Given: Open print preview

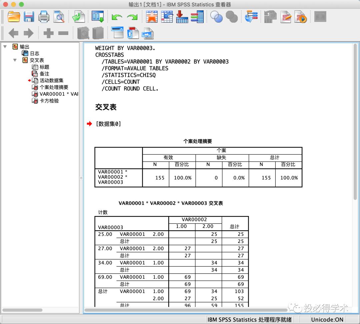Looking at the screenshot, I should click(x=59, y=16).
